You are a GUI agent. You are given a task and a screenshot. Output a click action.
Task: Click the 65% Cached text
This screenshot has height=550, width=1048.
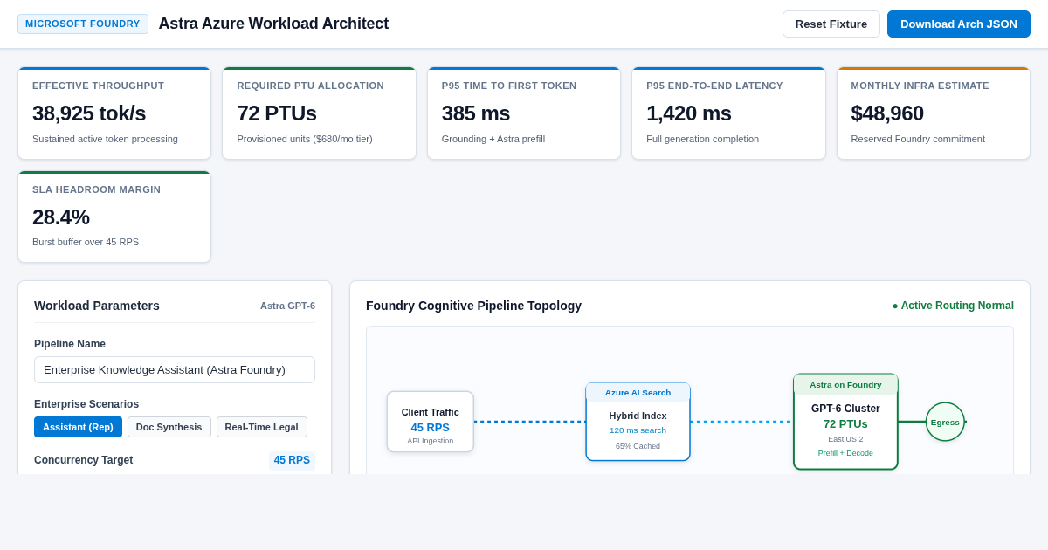[638, 446]
